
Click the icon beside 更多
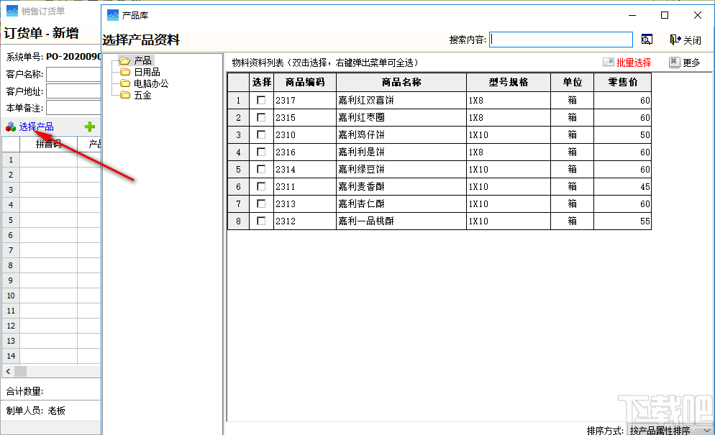[x=675, y=62]
